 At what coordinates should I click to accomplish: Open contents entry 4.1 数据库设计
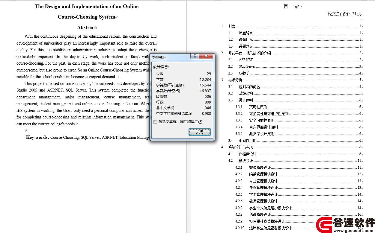pyautogui.click(x=295, y=154)
